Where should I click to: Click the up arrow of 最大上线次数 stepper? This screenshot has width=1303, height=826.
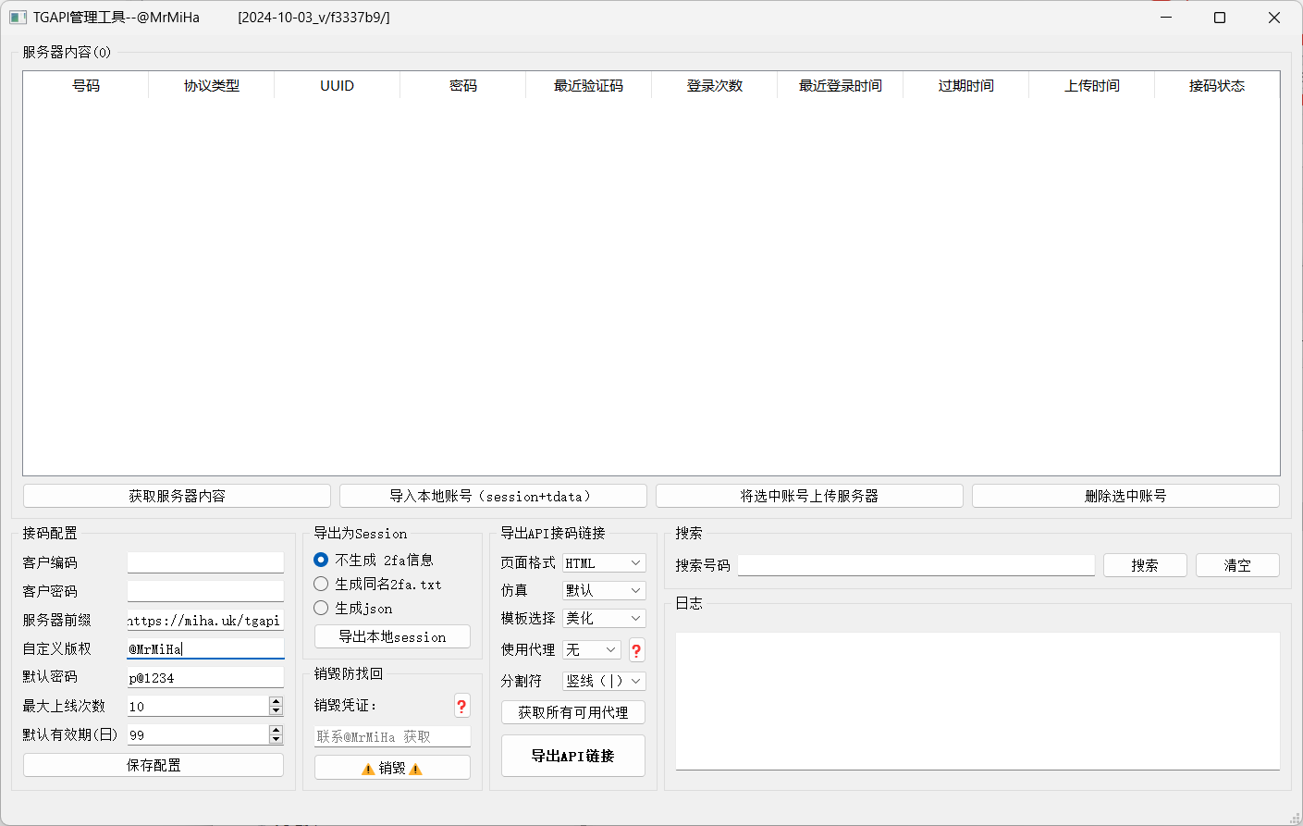(x=276, y=700)
